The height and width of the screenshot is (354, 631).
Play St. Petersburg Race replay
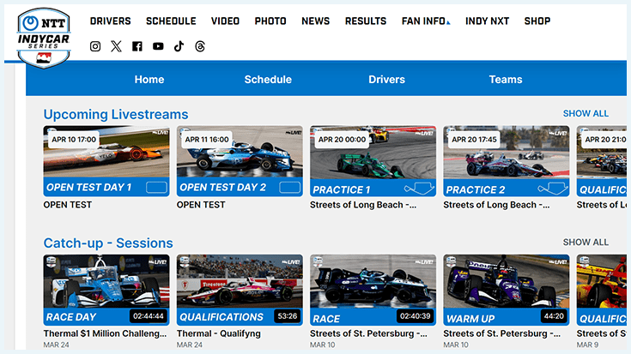pos(373,290)
